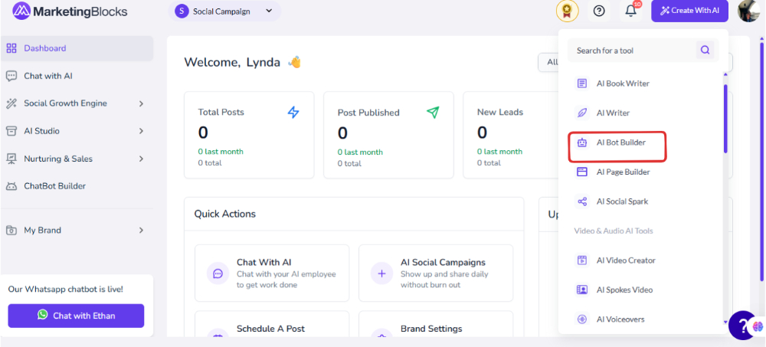Click the Chat With AI bubble icon

[218, 273]
